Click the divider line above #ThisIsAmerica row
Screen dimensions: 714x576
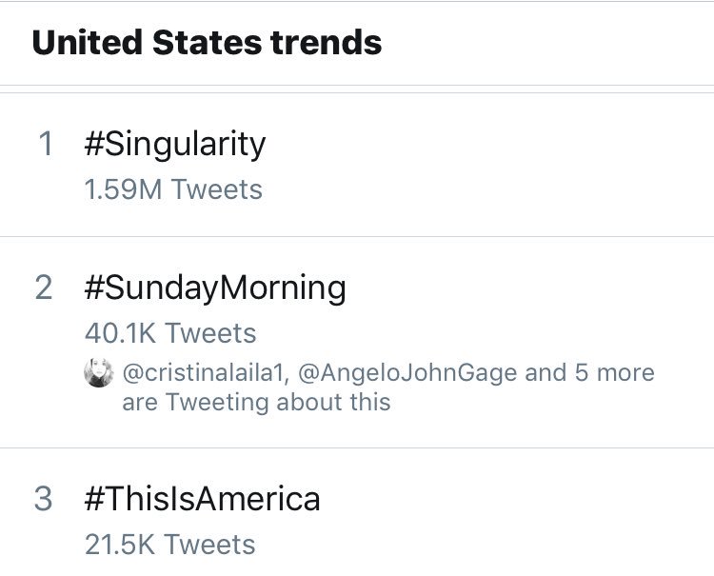357,447
